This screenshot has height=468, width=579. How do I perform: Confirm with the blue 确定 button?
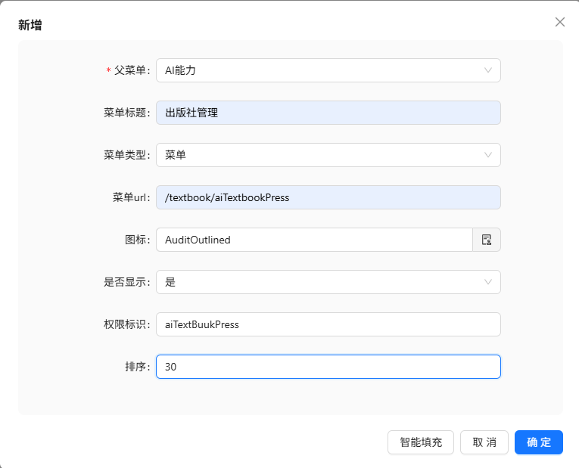click(538, 442)
